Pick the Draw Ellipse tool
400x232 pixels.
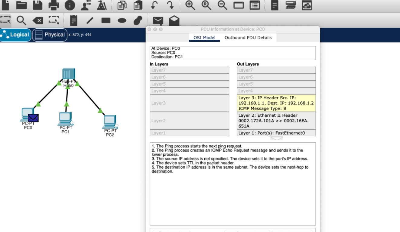[x=122, y=20]
